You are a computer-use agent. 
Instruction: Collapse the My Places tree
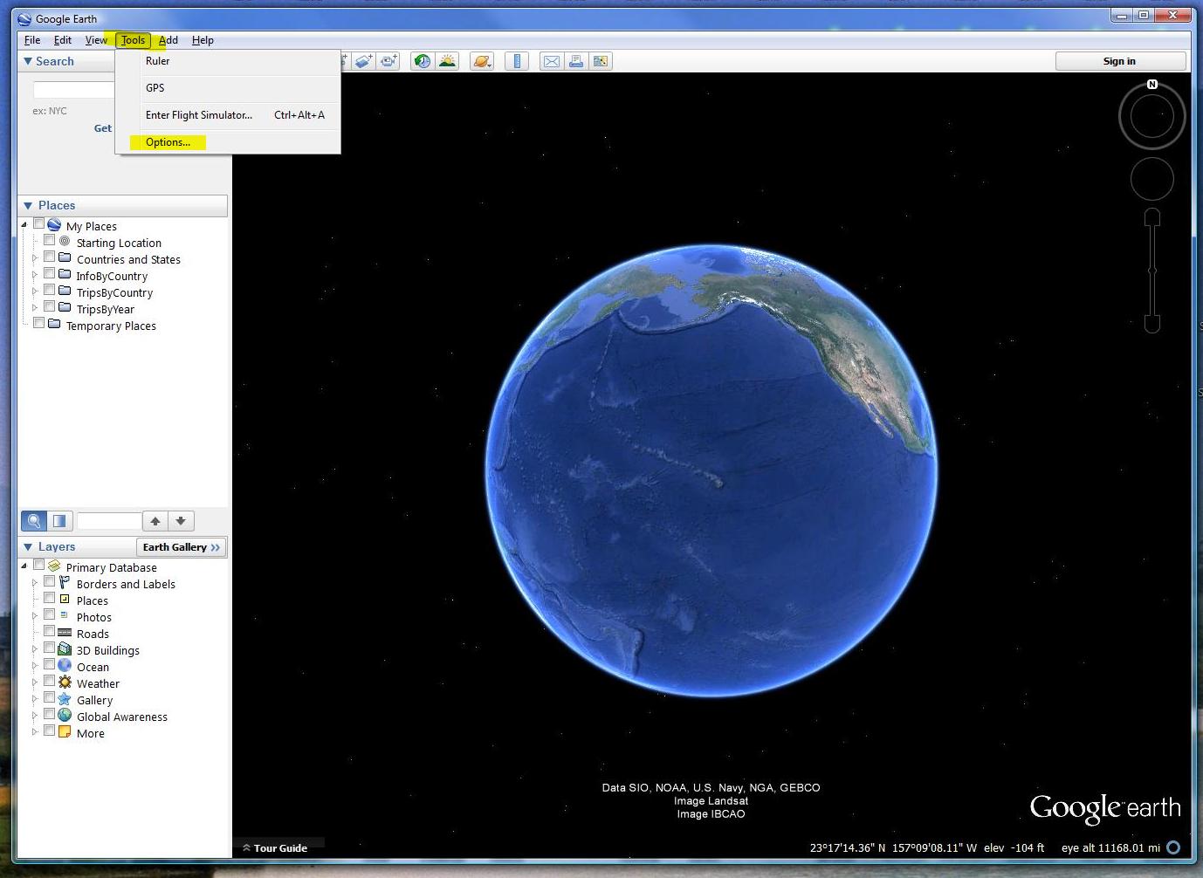[24, 225]
